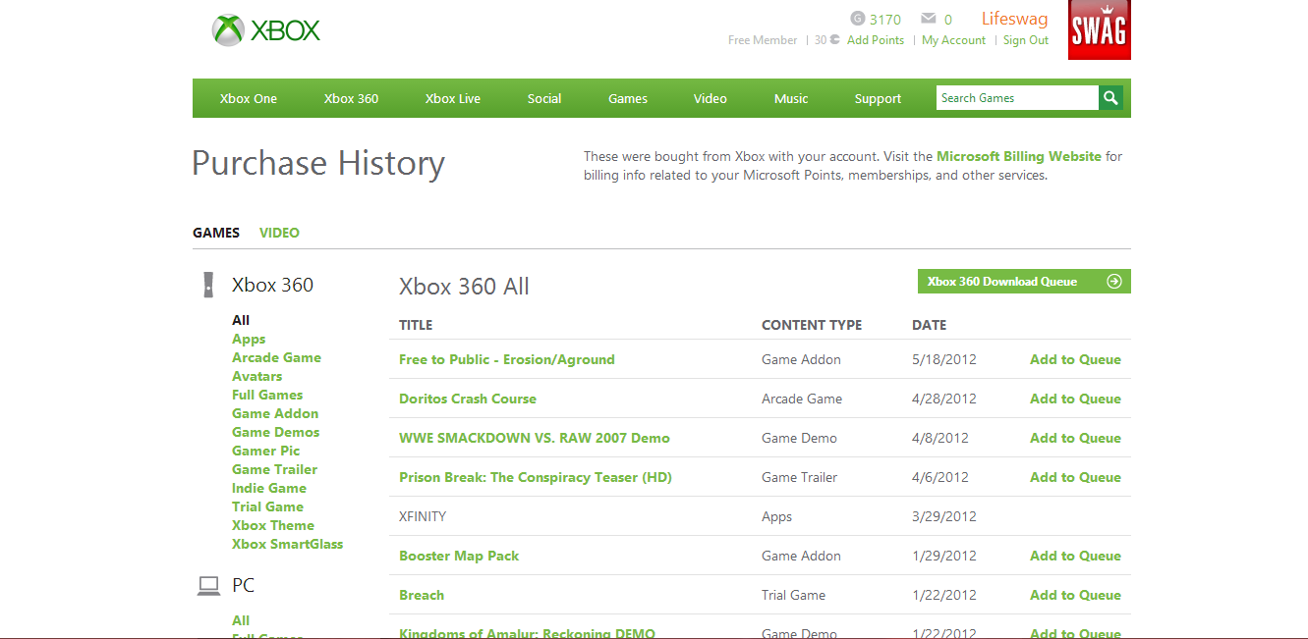The image size is (1308, 639).
Task: Add Doritos Crash Course to queue
Action: (1075, 399)
